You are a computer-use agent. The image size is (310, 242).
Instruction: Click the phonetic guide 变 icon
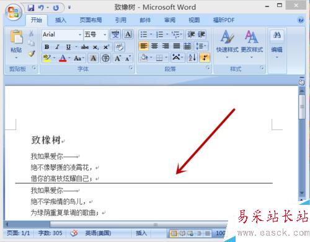coord(115,34)
